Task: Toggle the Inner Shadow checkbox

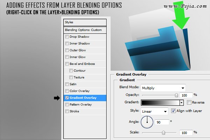Action: 67,43
